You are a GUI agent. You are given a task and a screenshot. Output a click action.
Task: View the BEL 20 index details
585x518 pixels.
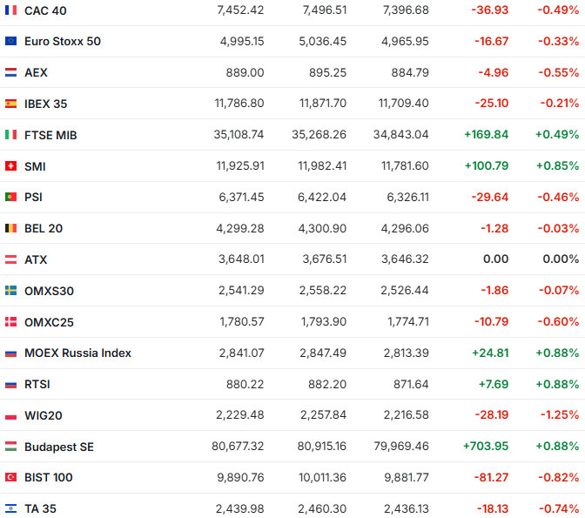44,229
